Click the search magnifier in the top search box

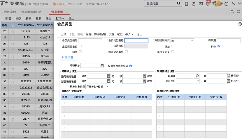pyautogui.click(x=178, y=3)
